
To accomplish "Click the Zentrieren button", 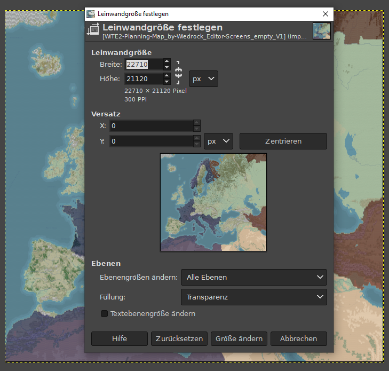I will [x=283, y=141].
